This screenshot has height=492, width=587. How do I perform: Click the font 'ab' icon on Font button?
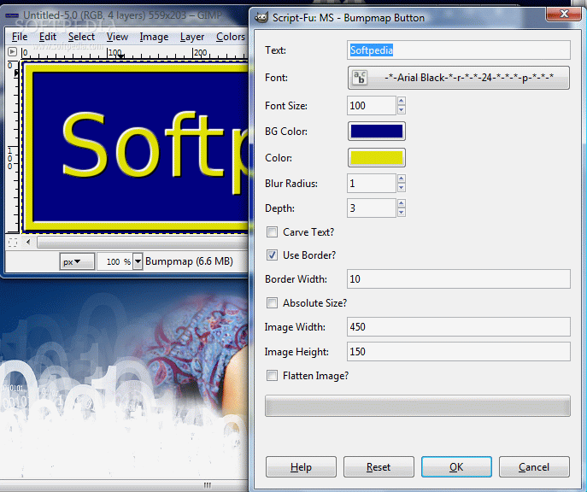[x=360, y=78]
